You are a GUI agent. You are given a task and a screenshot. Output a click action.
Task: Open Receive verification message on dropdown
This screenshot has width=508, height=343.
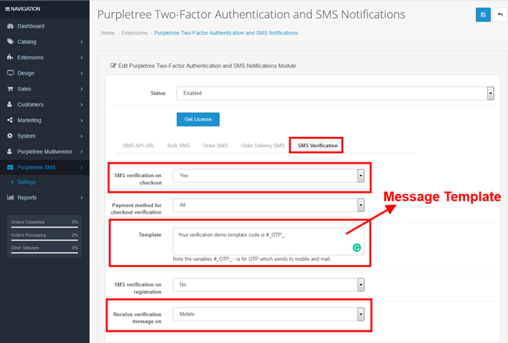coord(269,314)
